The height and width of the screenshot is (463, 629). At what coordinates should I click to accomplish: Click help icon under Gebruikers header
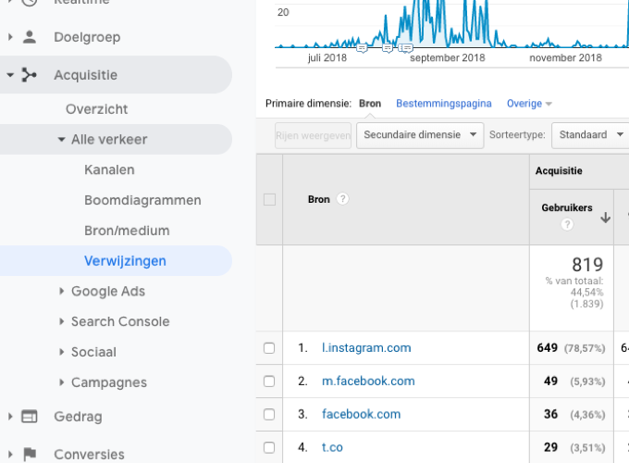tap(567, 225)
